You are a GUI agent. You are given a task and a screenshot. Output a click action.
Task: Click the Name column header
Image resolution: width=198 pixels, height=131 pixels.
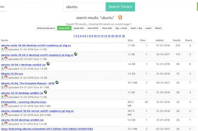(x=5, y=40)
